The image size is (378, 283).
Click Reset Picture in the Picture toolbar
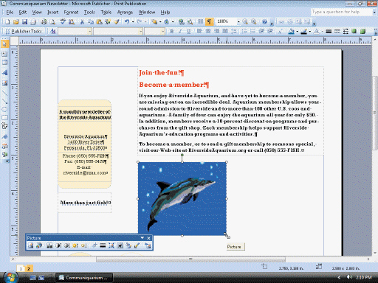148,245
